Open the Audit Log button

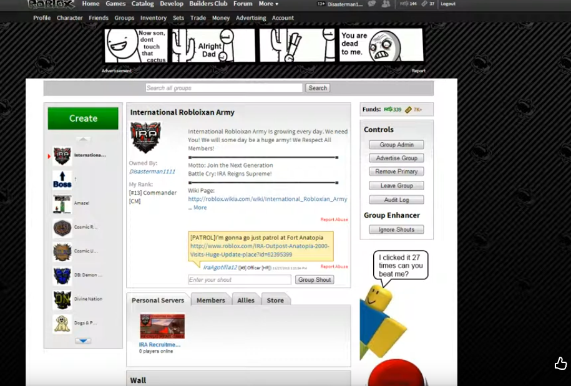tap(396, 200)
